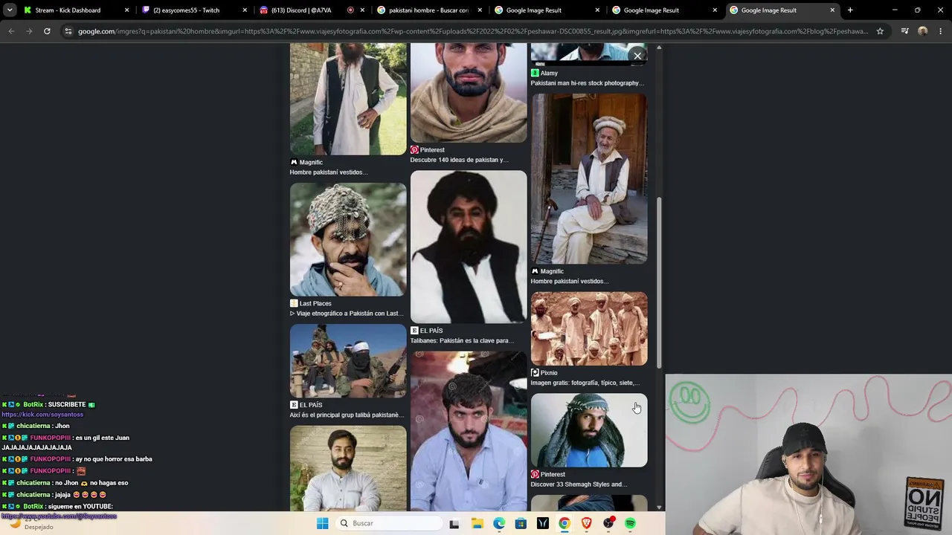Bookmark this page with the star icon
The width and height of the screenshot is (952, 535).
880,31
